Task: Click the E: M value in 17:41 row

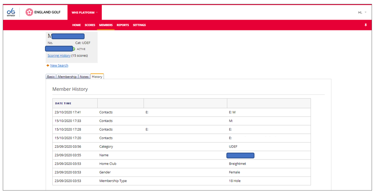Action: (x=232, y=112)
